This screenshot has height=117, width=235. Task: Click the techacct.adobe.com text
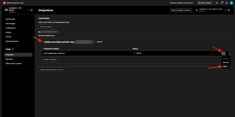point(47,35)
